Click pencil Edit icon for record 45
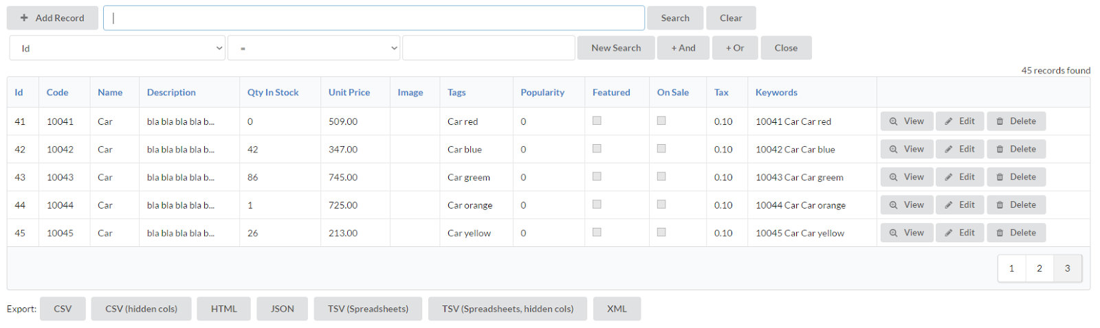 tap(948, 233)
